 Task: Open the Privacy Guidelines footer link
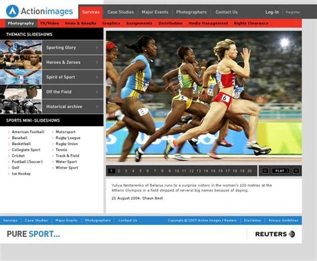click(284, 220)
